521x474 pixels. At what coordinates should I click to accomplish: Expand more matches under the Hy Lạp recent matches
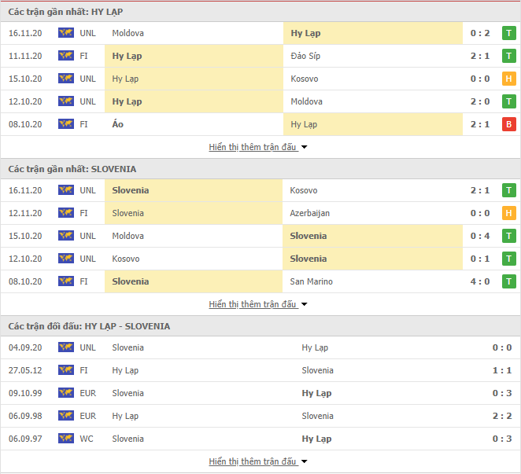click(258, 147)
